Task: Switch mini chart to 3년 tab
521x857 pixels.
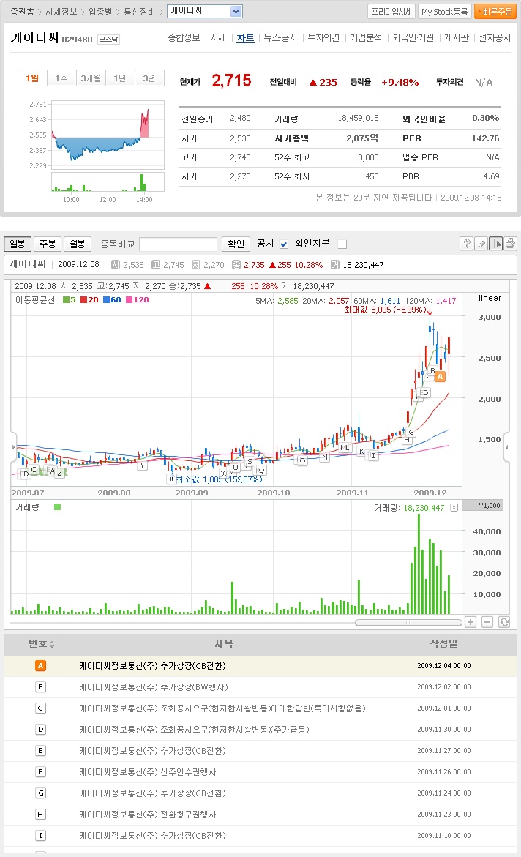Action: click(x=149, y=78)
